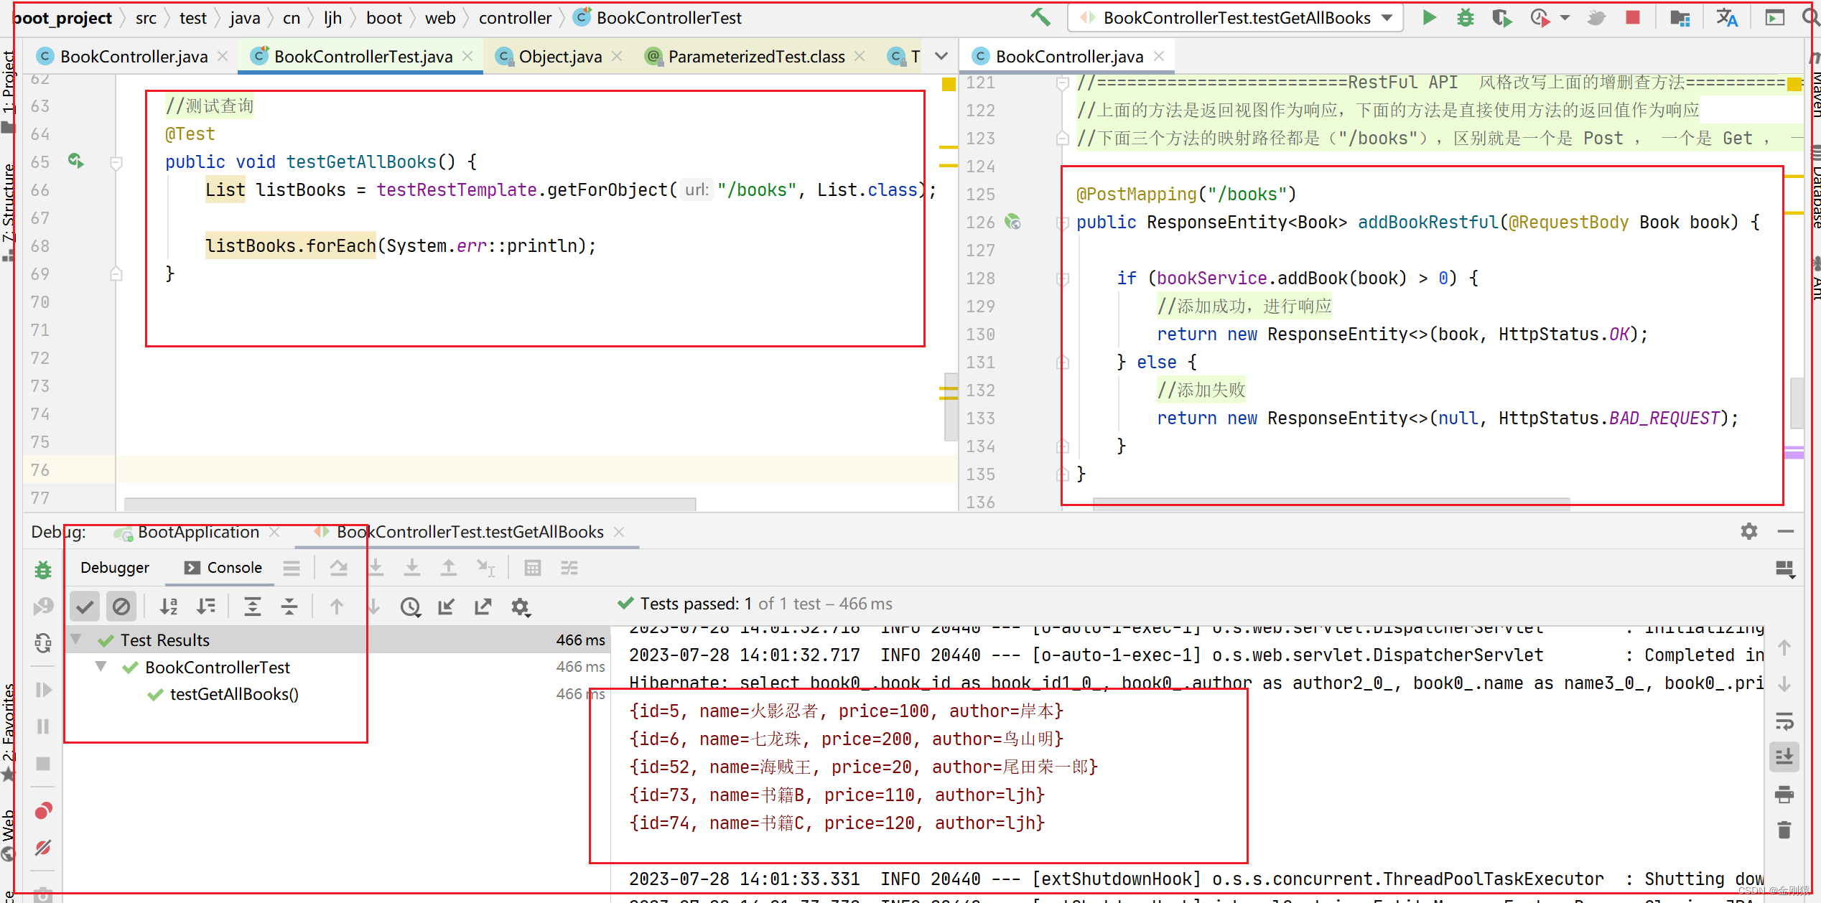Open Project Structure from the top toolbar
1821x903 pixels.
tap(1680, 17)
